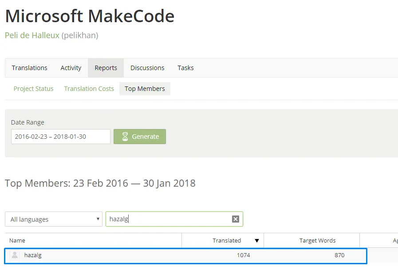Click the 870 target words value
Viewport: 398px width, 278px height.
click(339, 255)
